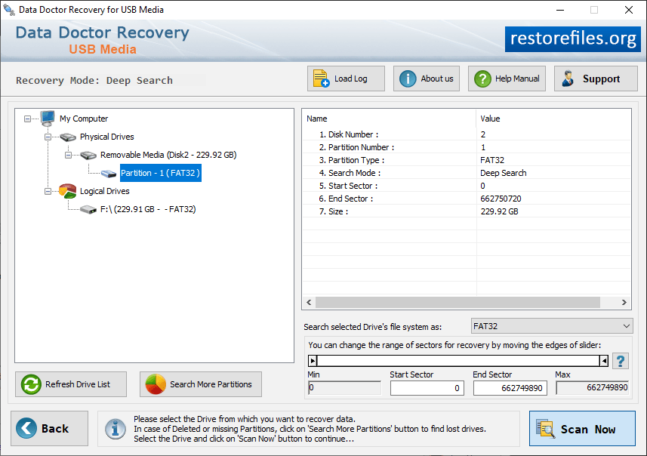
Task: Click the Back button
Action: point(50,429)
